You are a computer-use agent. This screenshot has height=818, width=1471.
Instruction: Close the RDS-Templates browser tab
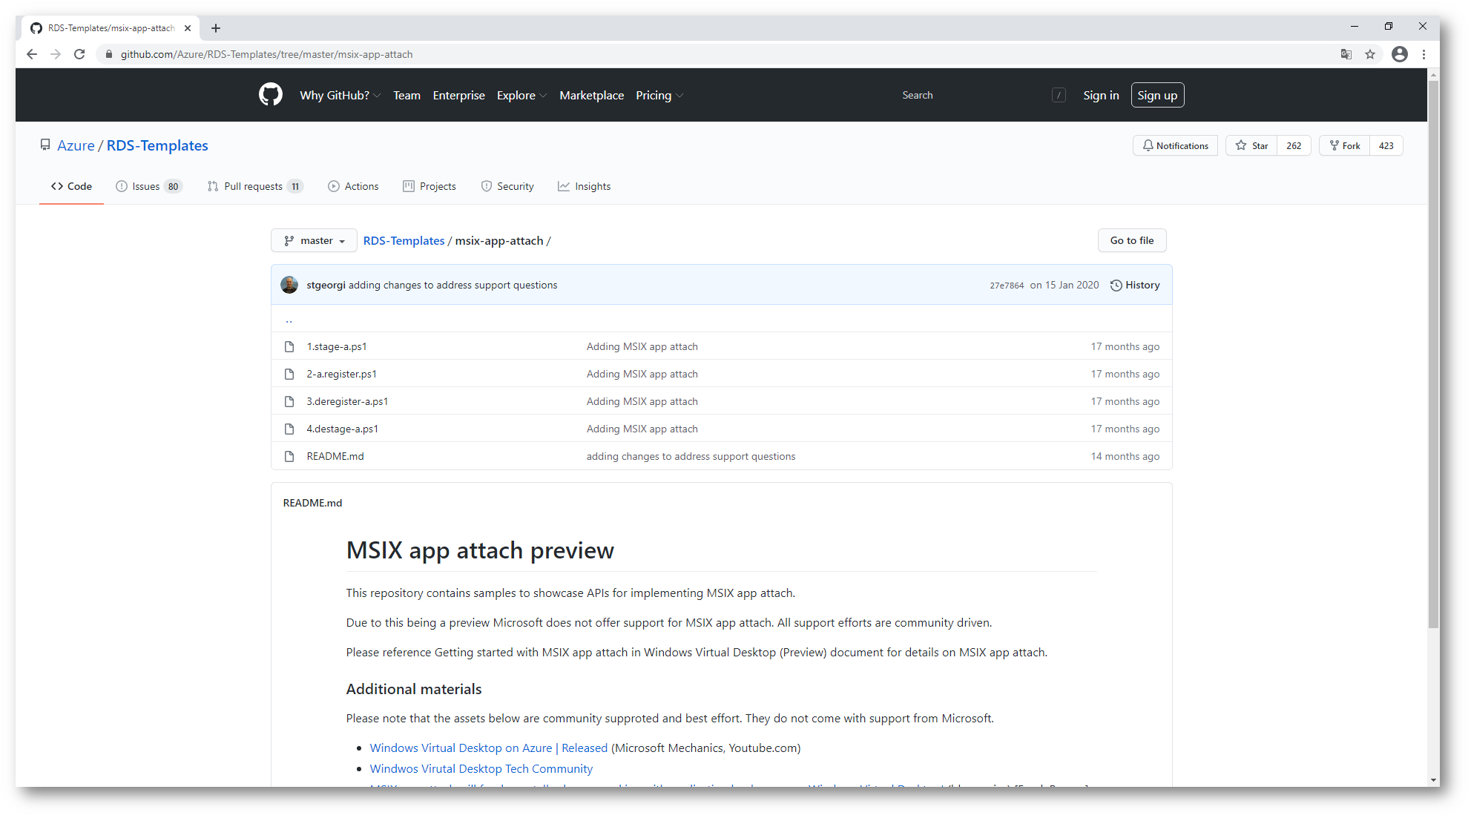(x=188, y=28)
